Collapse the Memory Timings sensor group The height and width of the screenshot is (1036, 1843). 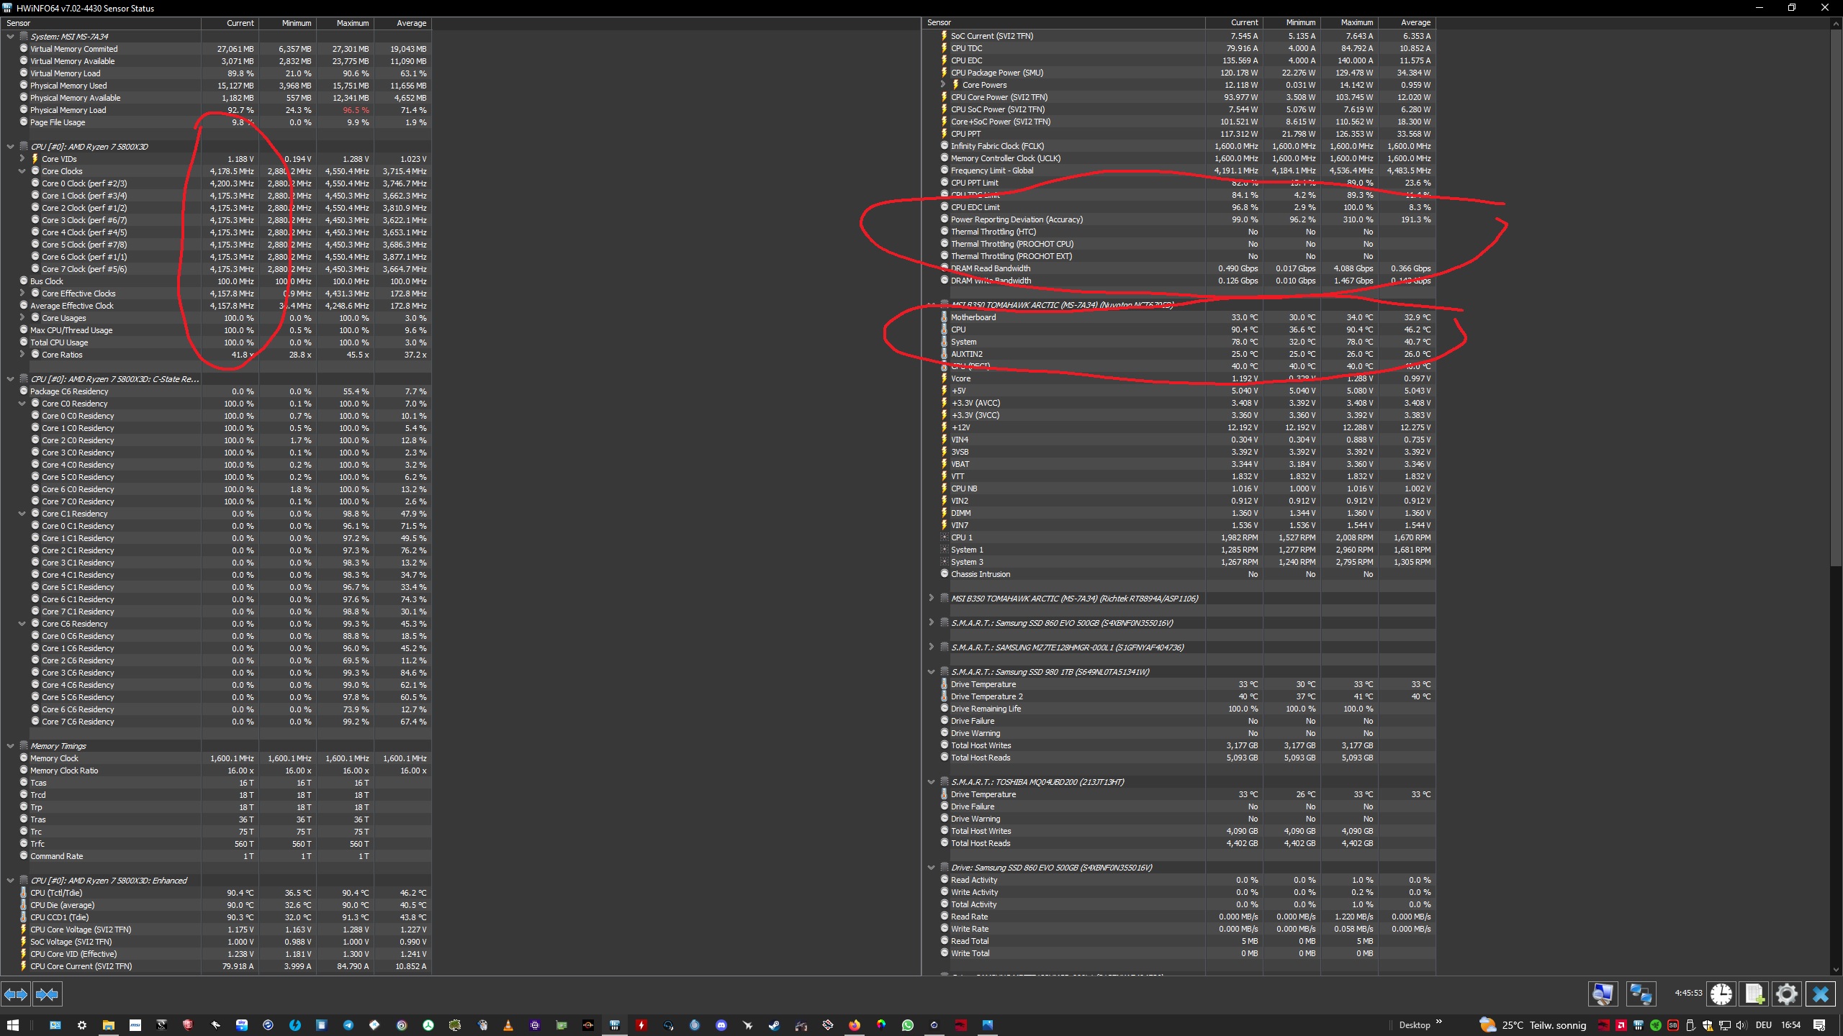click(x=10, y=746)
